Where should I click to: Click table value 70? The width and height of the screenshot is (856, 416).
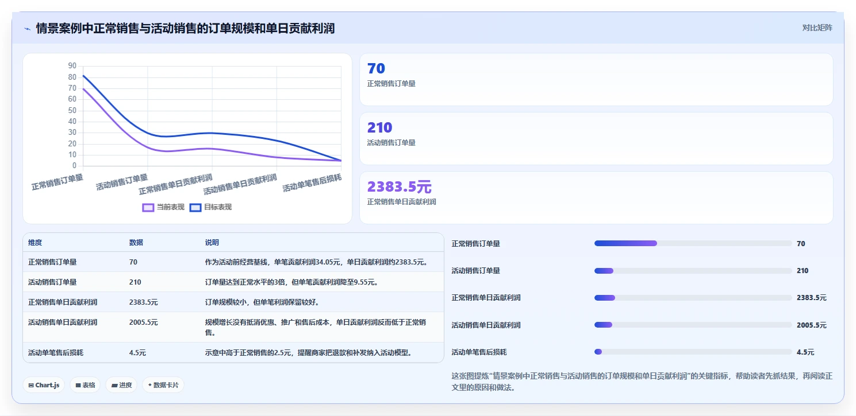point(133,262)
